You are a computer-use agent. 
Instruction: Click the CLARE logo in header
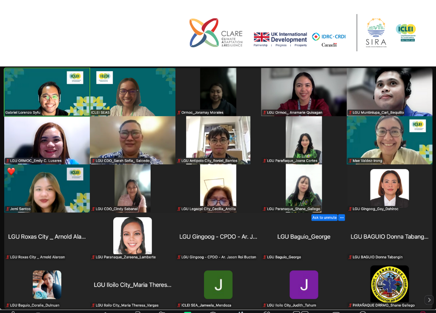216,33
